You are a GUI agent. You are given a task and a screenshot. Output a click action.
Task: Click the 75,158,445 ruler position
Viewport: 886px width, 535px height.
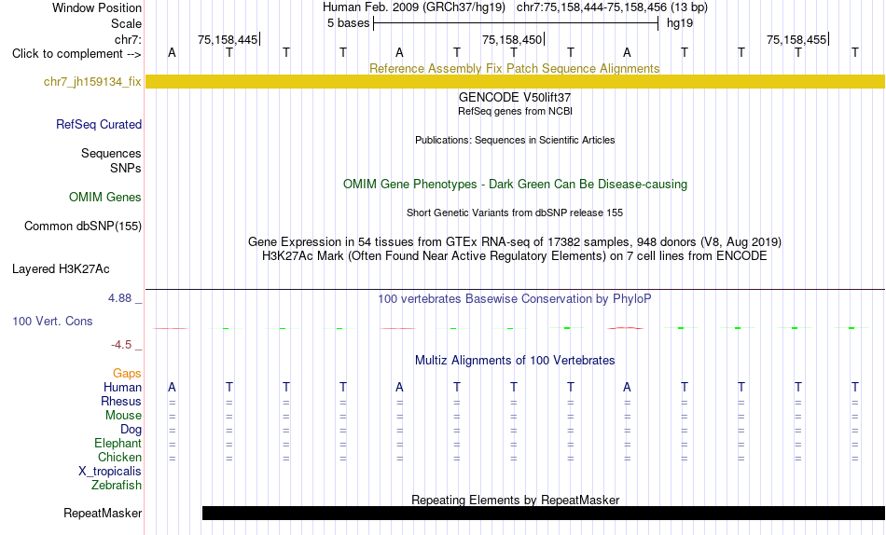coord(228,39)
